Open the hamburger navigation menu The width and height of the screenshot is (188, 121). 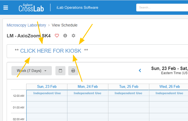point(6,8)
